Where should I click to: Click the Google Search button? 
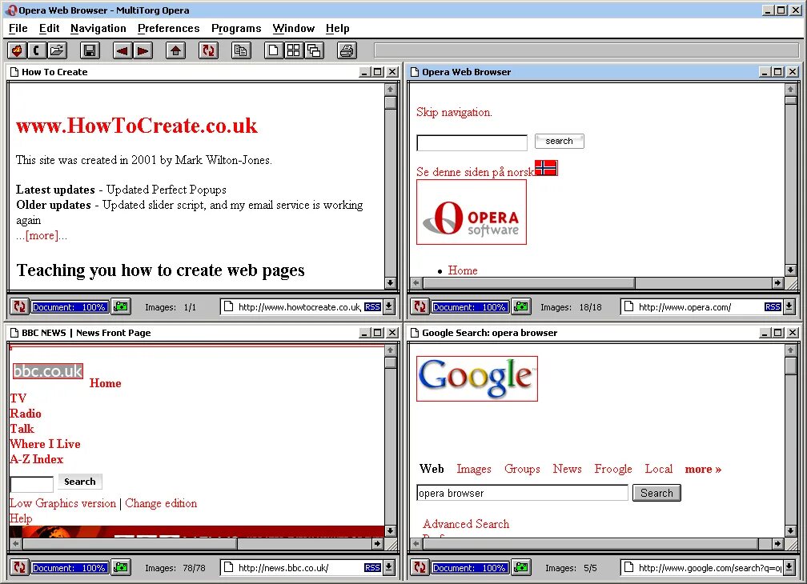(656, 493)
